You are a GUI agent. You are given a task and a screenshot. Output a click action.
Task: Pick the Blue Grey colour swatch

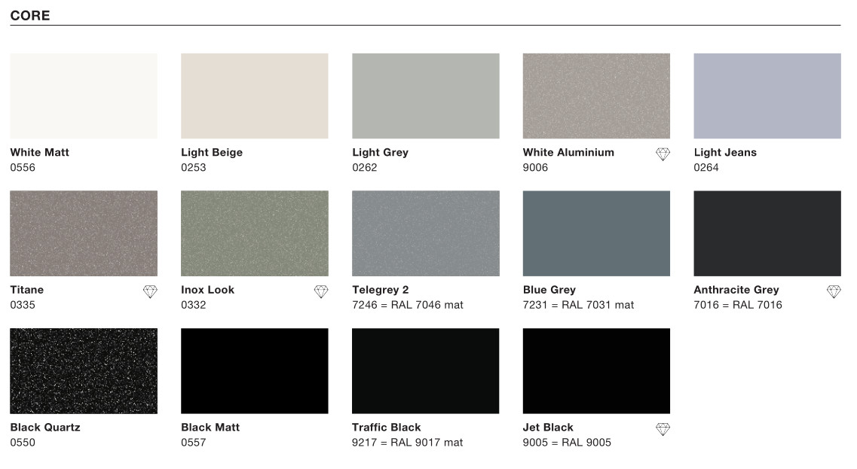point(596,233)
